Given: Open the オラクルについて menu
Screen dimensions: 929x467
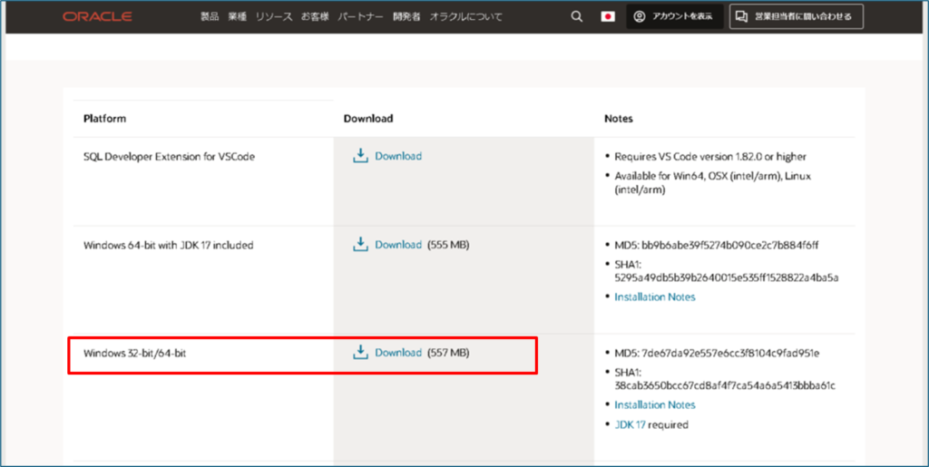Looking at the screenshot, I should pyautogui.click(x=465, y=16).
